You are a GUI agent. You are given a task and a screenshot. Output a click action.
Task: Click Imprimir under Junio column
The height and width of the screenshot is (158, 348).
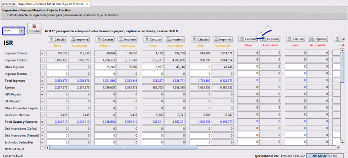pos(318,39)
